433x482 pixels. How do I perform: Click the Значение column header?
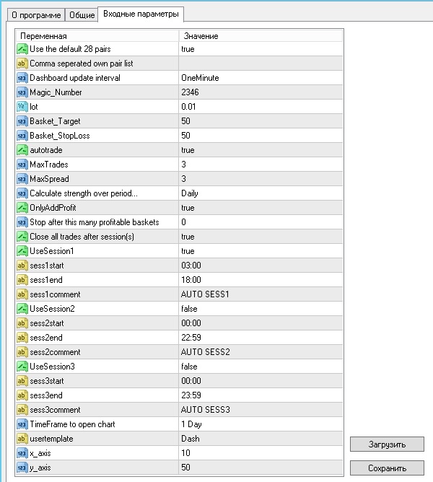click(261, 36)
